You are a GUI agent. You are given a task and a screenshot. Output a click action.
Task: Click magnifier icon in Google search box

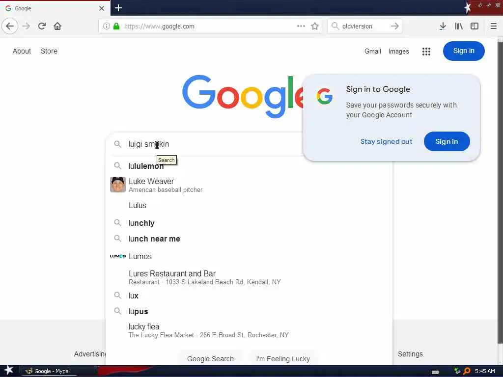coord(118,144)
